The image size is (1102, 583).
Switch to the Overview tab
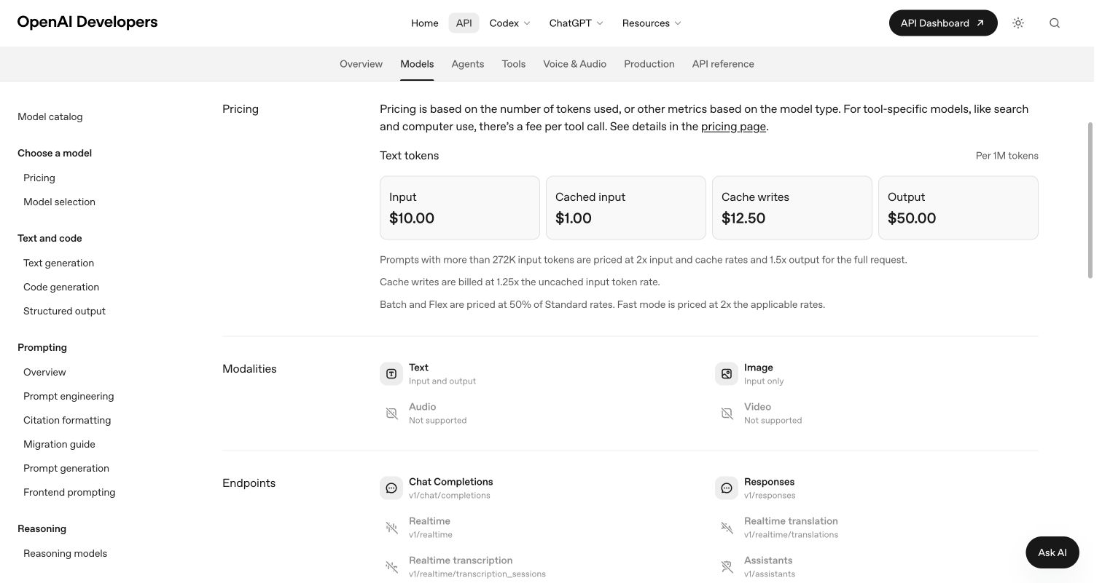click(361, 64)
